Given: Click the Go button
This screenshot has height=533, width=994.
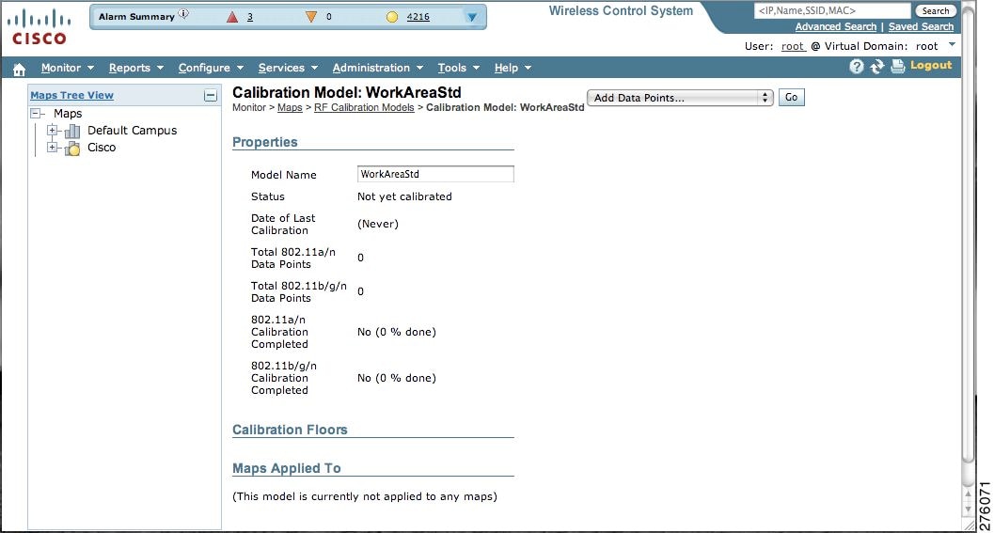Looking at the screenshot, I should pos(791,97).
